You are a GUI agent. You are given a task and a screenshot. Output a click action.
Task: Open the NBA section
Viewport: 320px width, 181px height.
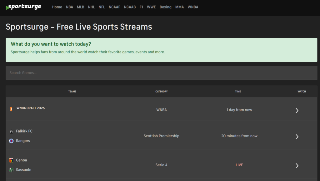69,7
